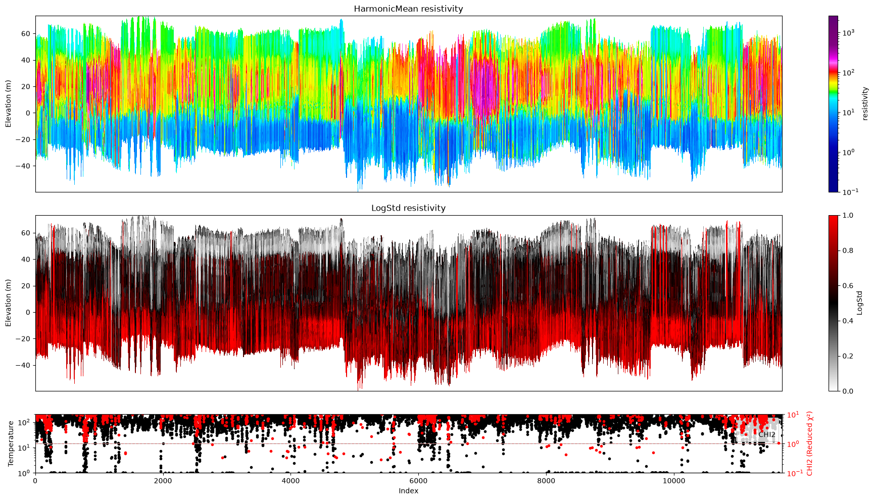Image resolution: width=874 pixels, height=500 pixels.
Task: Click the LogStd colorbar label text
Action: pyautogui.click(x=860, y=303)
